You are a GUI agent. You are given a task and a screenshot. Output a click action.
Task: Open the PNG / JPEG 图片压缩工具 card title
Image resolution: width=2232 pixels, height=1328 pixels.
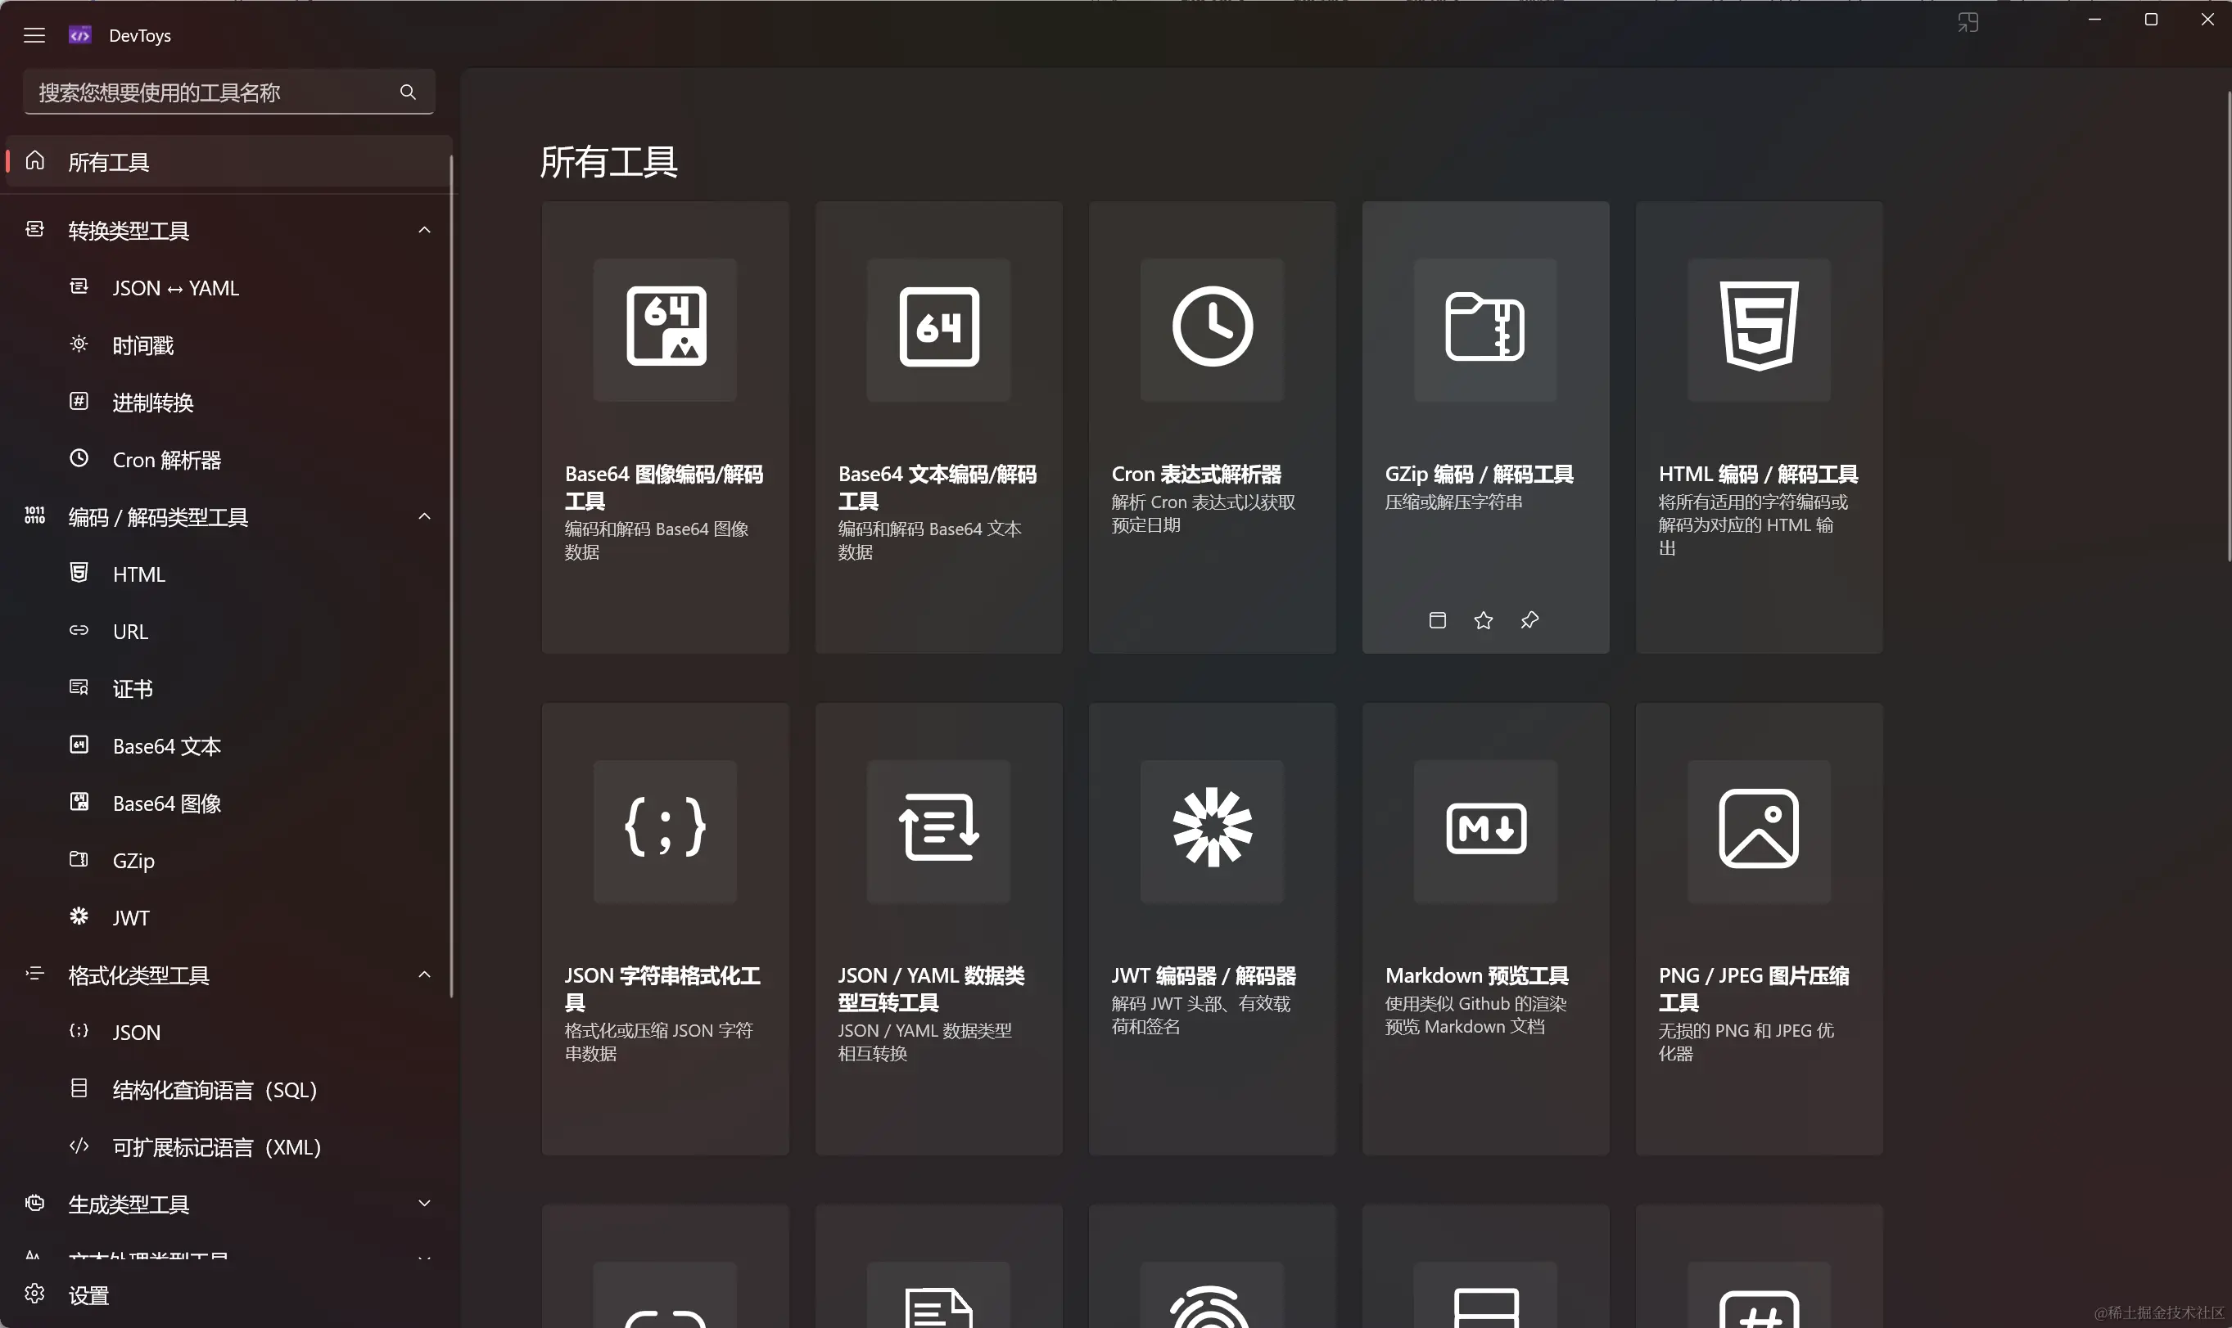pos(1754,989)
